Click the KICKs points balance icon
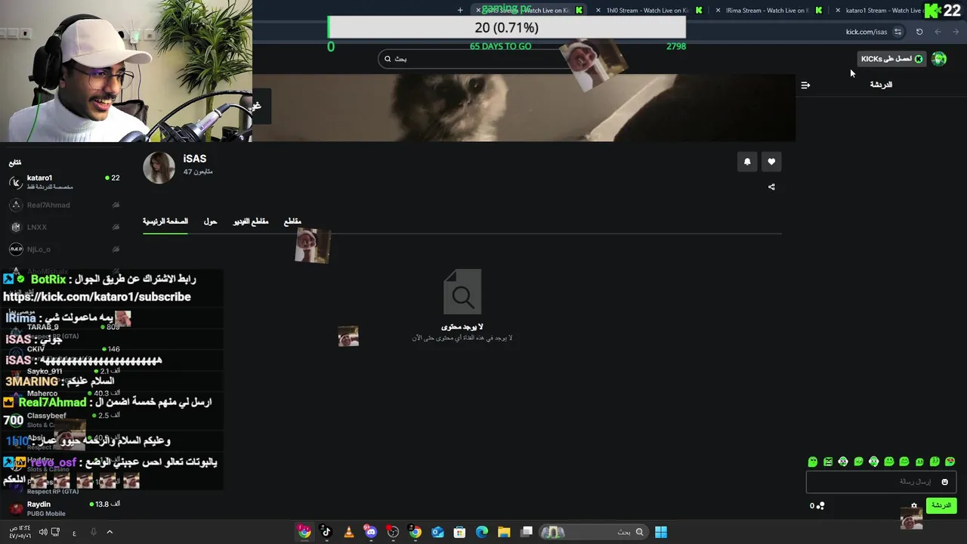Image resolution: width=967 pixels, height=544 pixels. [x=818, y=505]
